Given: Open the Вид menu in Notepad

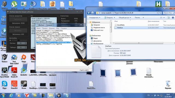Looking at the screenshot, I should click(58, 28).
